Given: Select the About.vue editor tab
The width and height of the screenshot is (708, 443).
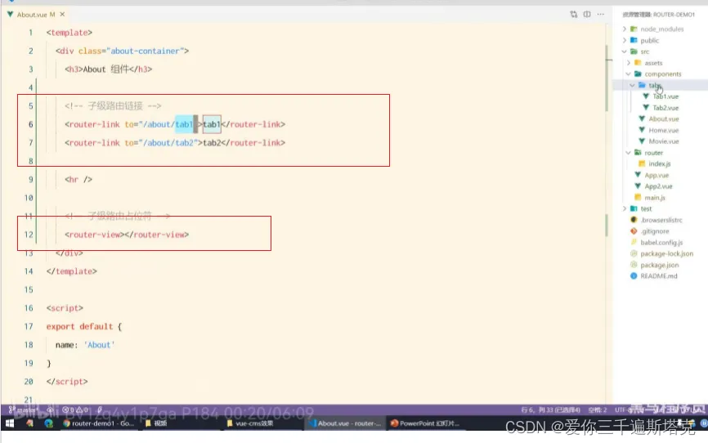Looking at the screenshot, I should coord(36,15).
